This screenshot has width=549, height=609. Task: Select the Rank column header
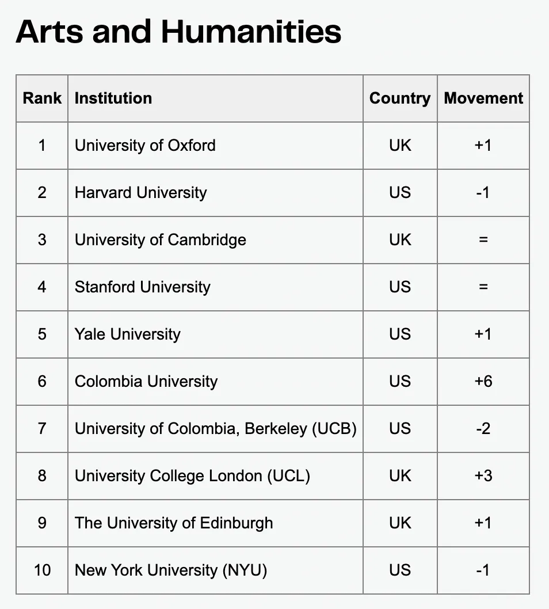click(42, 98)
